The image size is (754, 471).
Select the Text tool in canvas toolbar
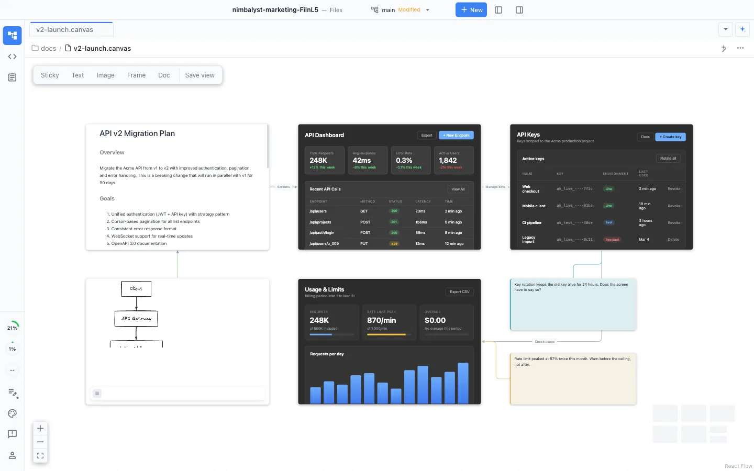coord(77,75)
